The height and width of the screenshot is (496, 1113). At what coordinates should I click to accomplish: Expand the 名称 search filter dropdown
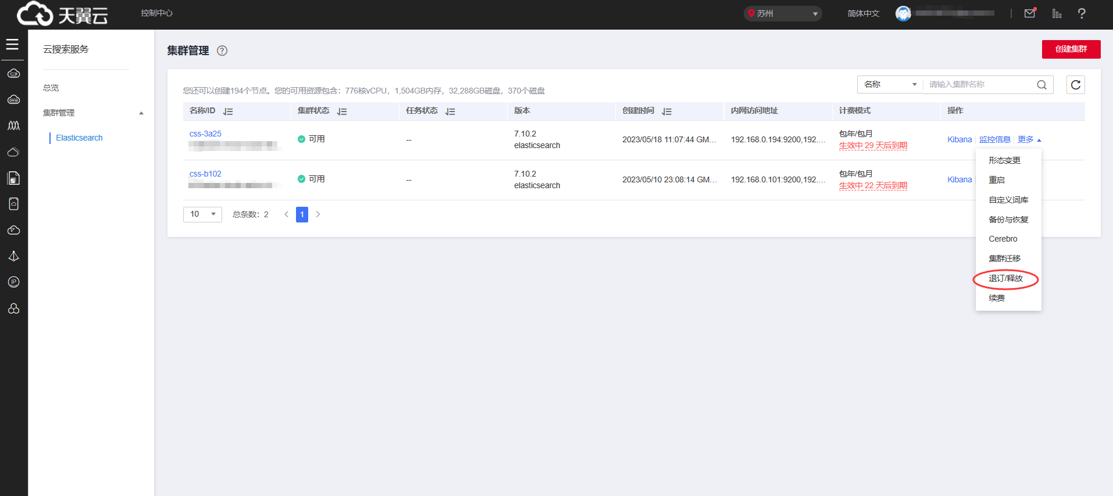[x=889, y=85]
